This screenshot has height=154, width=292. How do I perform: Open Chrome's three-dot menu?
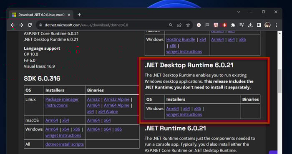[276, 25]
